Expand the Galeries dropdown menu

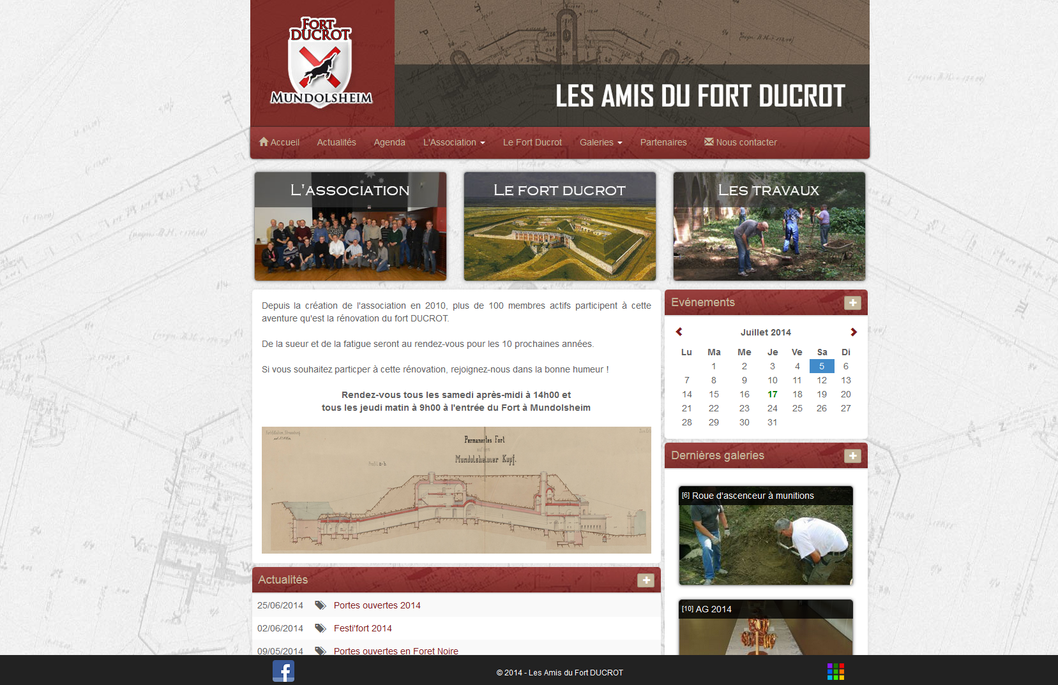click(x=601, y=142)
